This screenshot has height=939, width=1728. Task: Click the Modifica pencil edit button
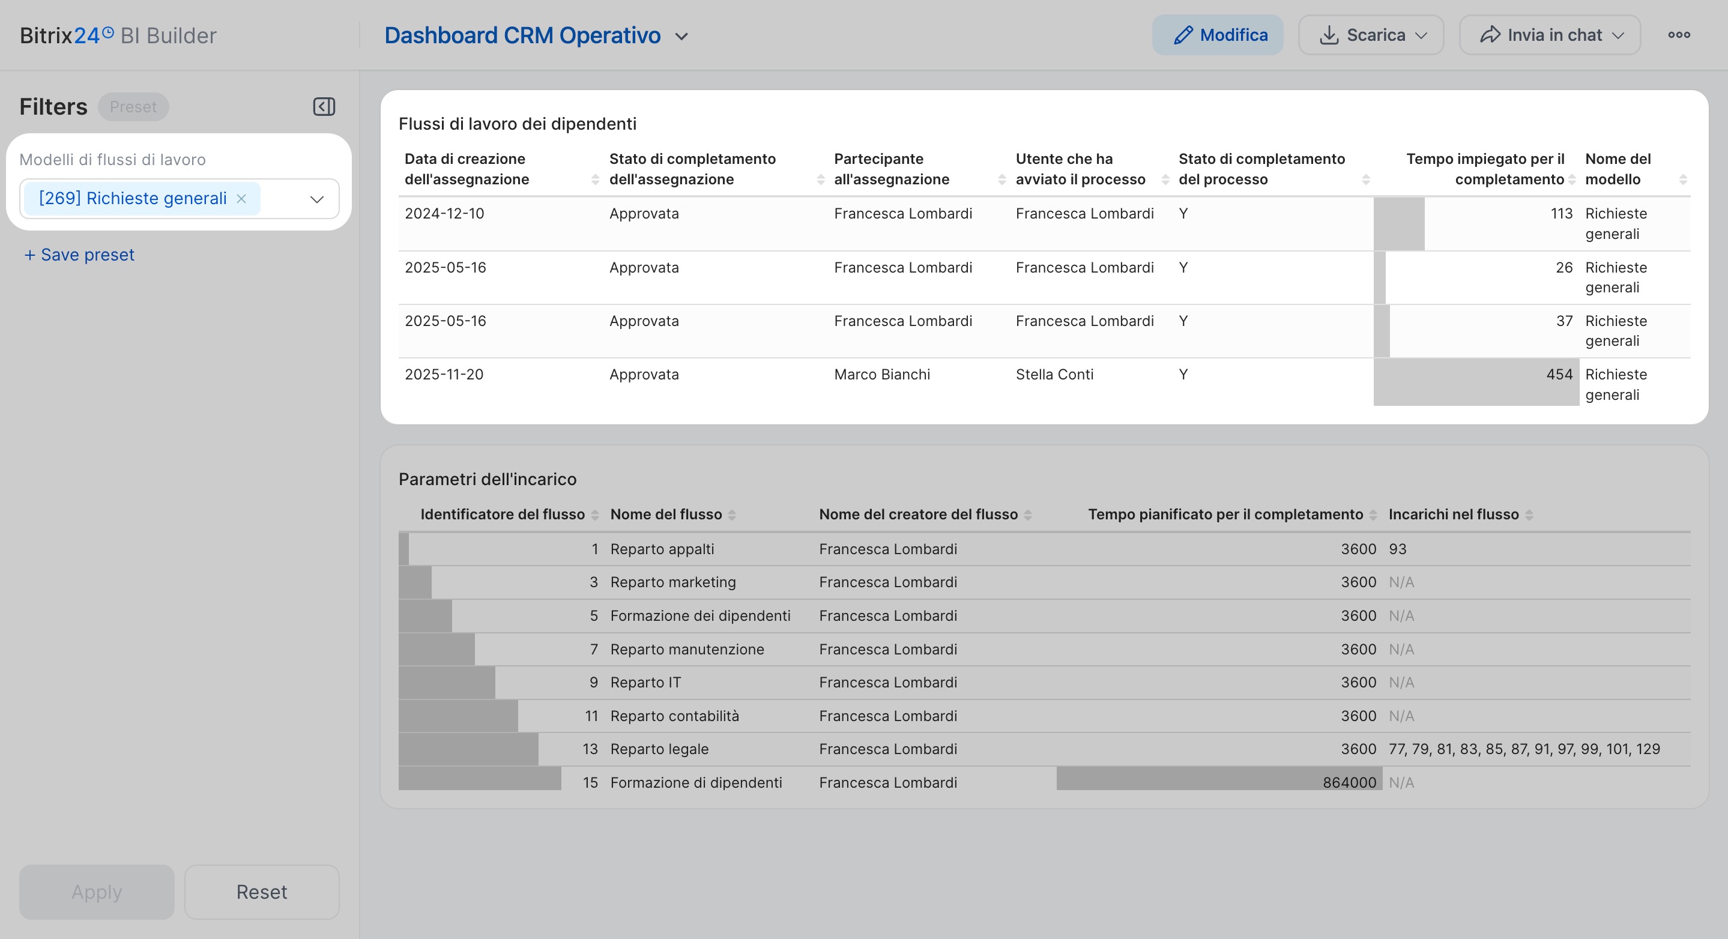(x=1218, y=35)
